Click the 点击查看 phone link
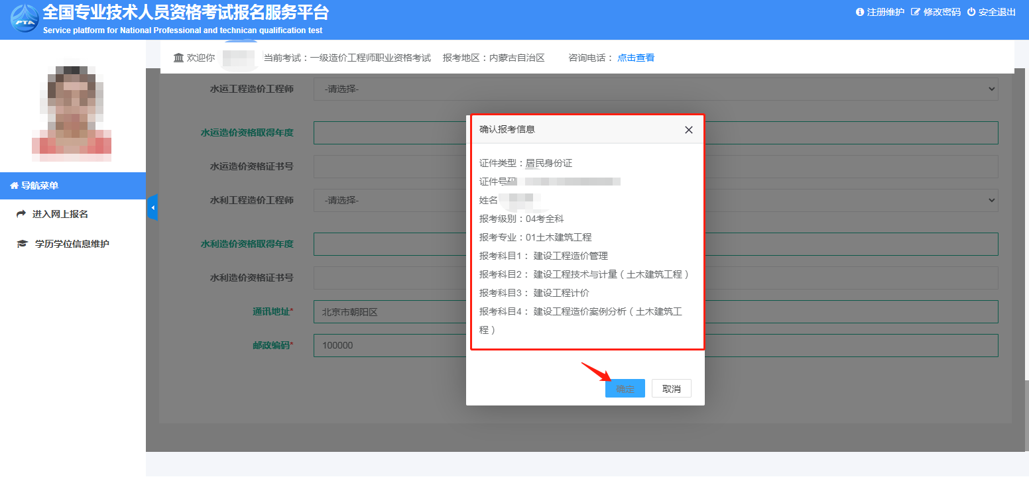1029x483 pixels. coord(636,58)
